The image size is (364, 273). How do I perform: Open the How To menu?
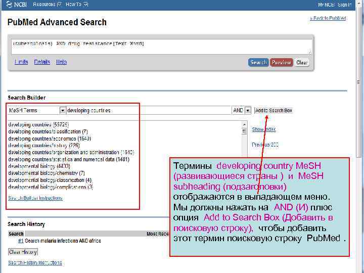(x=77, y=5)
